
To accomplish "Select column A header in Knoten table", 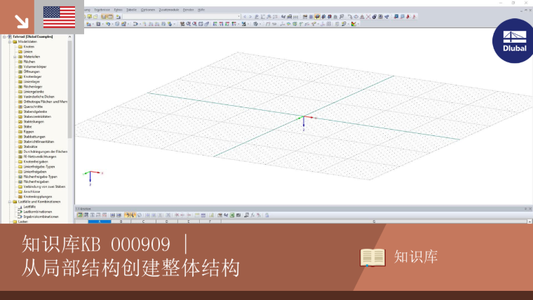I will point(100,221).
